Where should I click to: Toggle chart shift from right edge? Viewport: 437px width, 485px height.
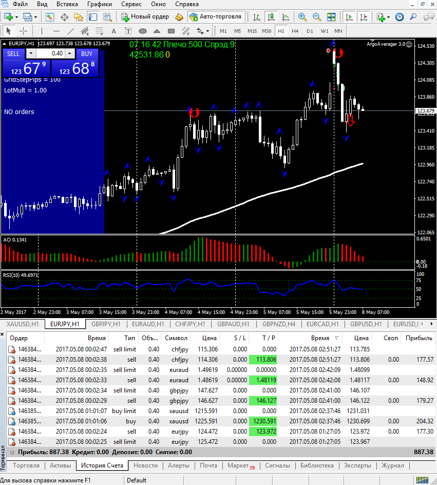point(364,17)
